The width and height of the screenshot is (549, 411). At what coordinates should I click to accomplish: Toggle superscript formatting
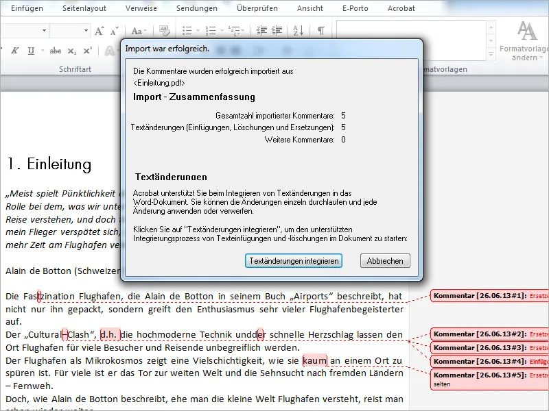88,51
